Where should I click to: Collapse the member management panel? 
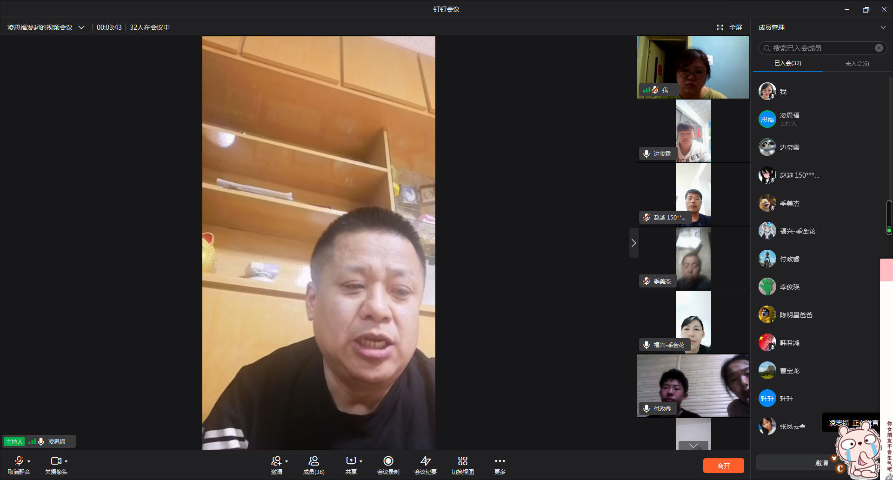click(x=883, y=27)
